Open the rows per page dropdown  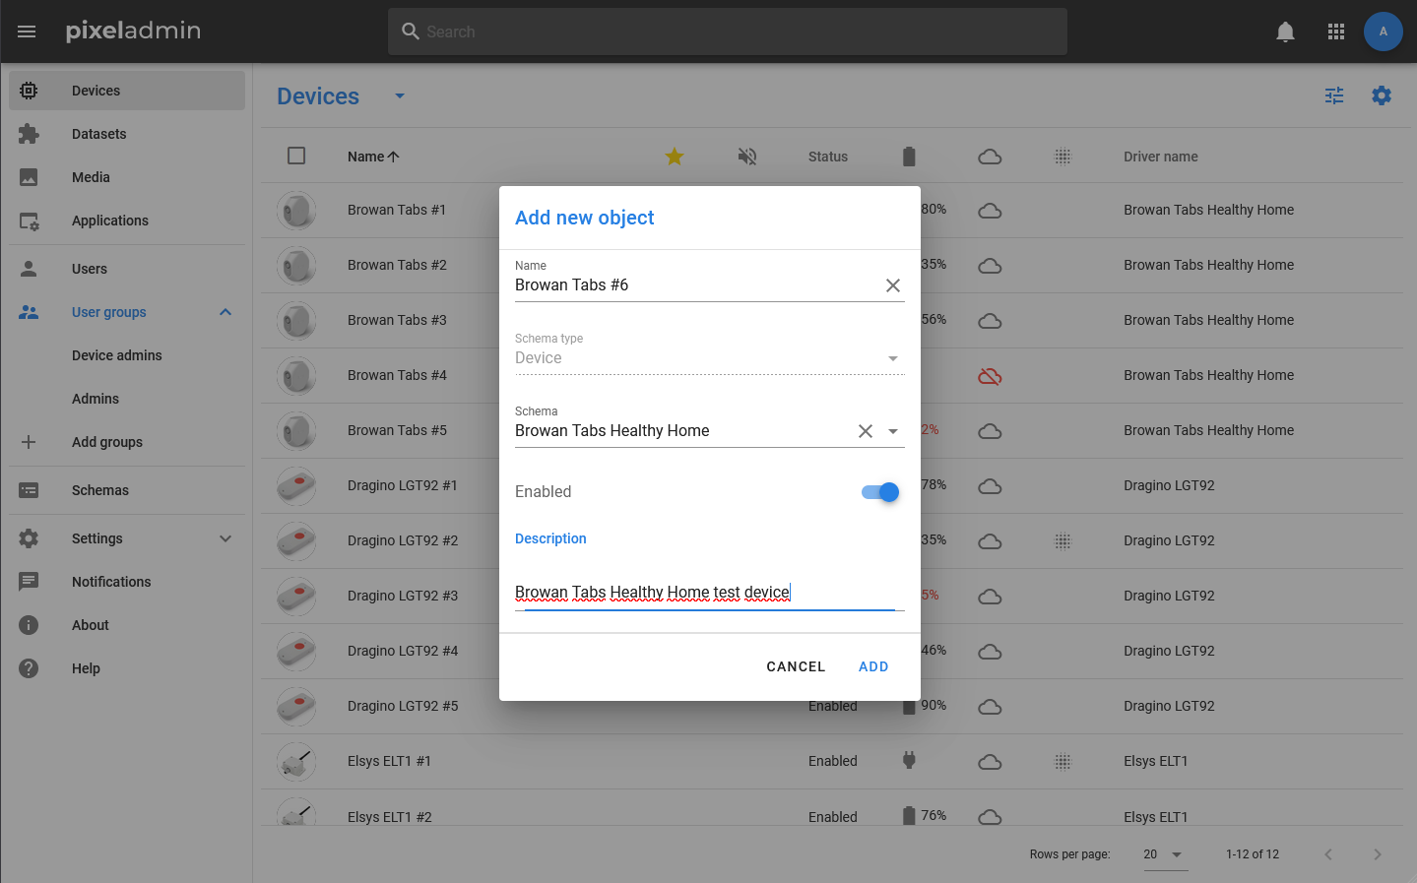[1164, 854]
